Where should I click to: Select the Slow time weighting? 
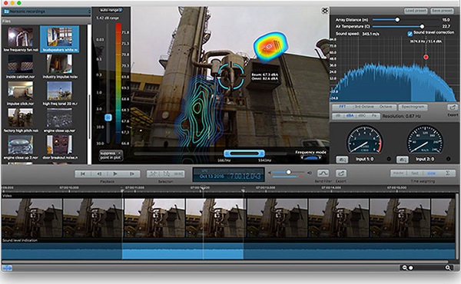(431, 173)
